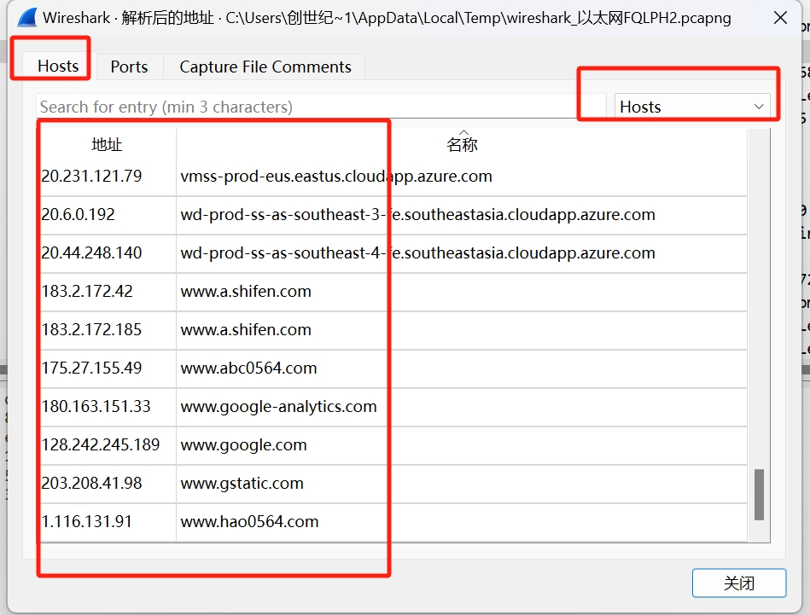Select address 20.231.121.79

tap(92, 176)
